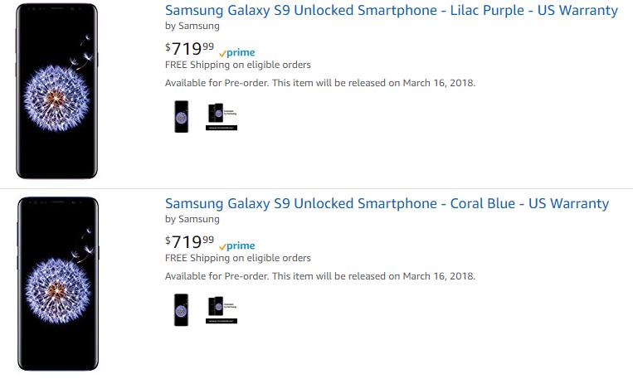Click "by Samsung" under the Lilac Purple listing

pyautogui.click(x=192, y=27)
